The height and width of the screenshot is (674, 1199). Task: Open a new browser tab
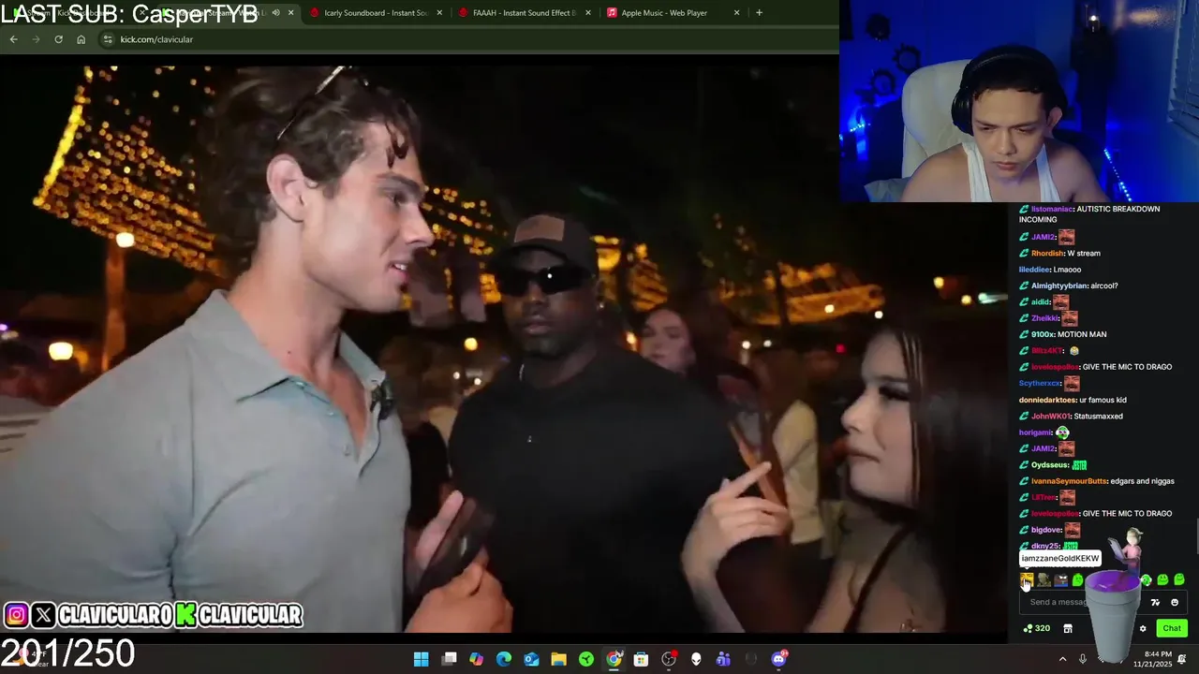tap(759, 13)
